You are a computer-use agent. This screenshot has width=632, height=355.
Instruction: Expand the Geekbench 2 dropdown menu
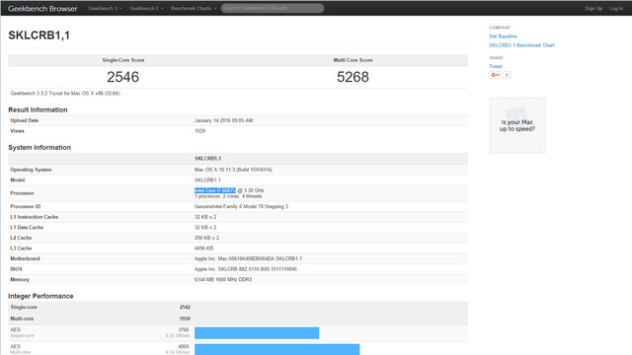point(146,9)
